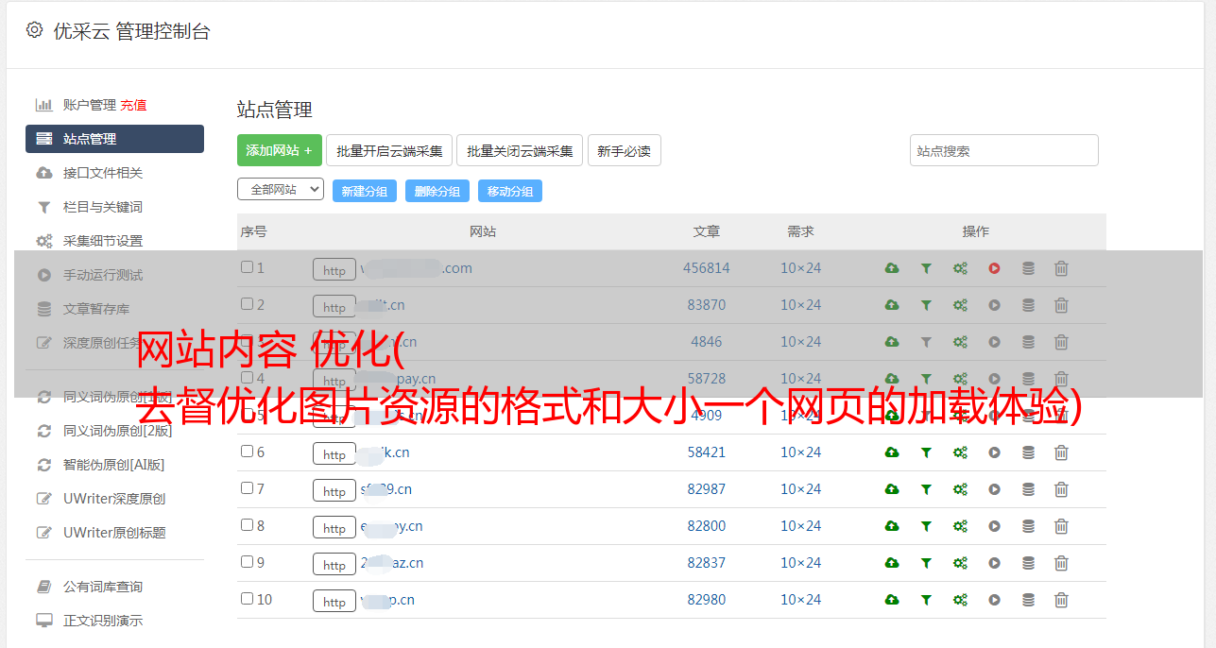The height and width of the screenshot is (648, 1216).
Task: Click the filter icon in the 83870 row
Action: pos(926,305)
